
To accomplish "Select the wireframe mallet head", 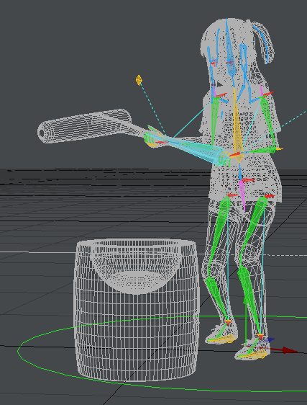I will [x=85, y=126].
